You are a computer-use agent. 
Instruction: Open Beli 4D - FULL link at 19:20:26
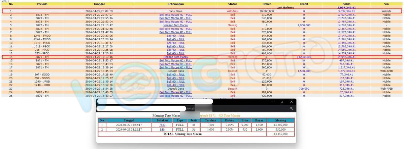point(175,53)
